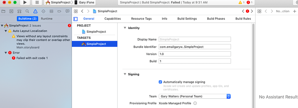Uncheck Automatically manage signing
Screen dimensions: 298x108
pyautogui.click(x=160, y=82)
